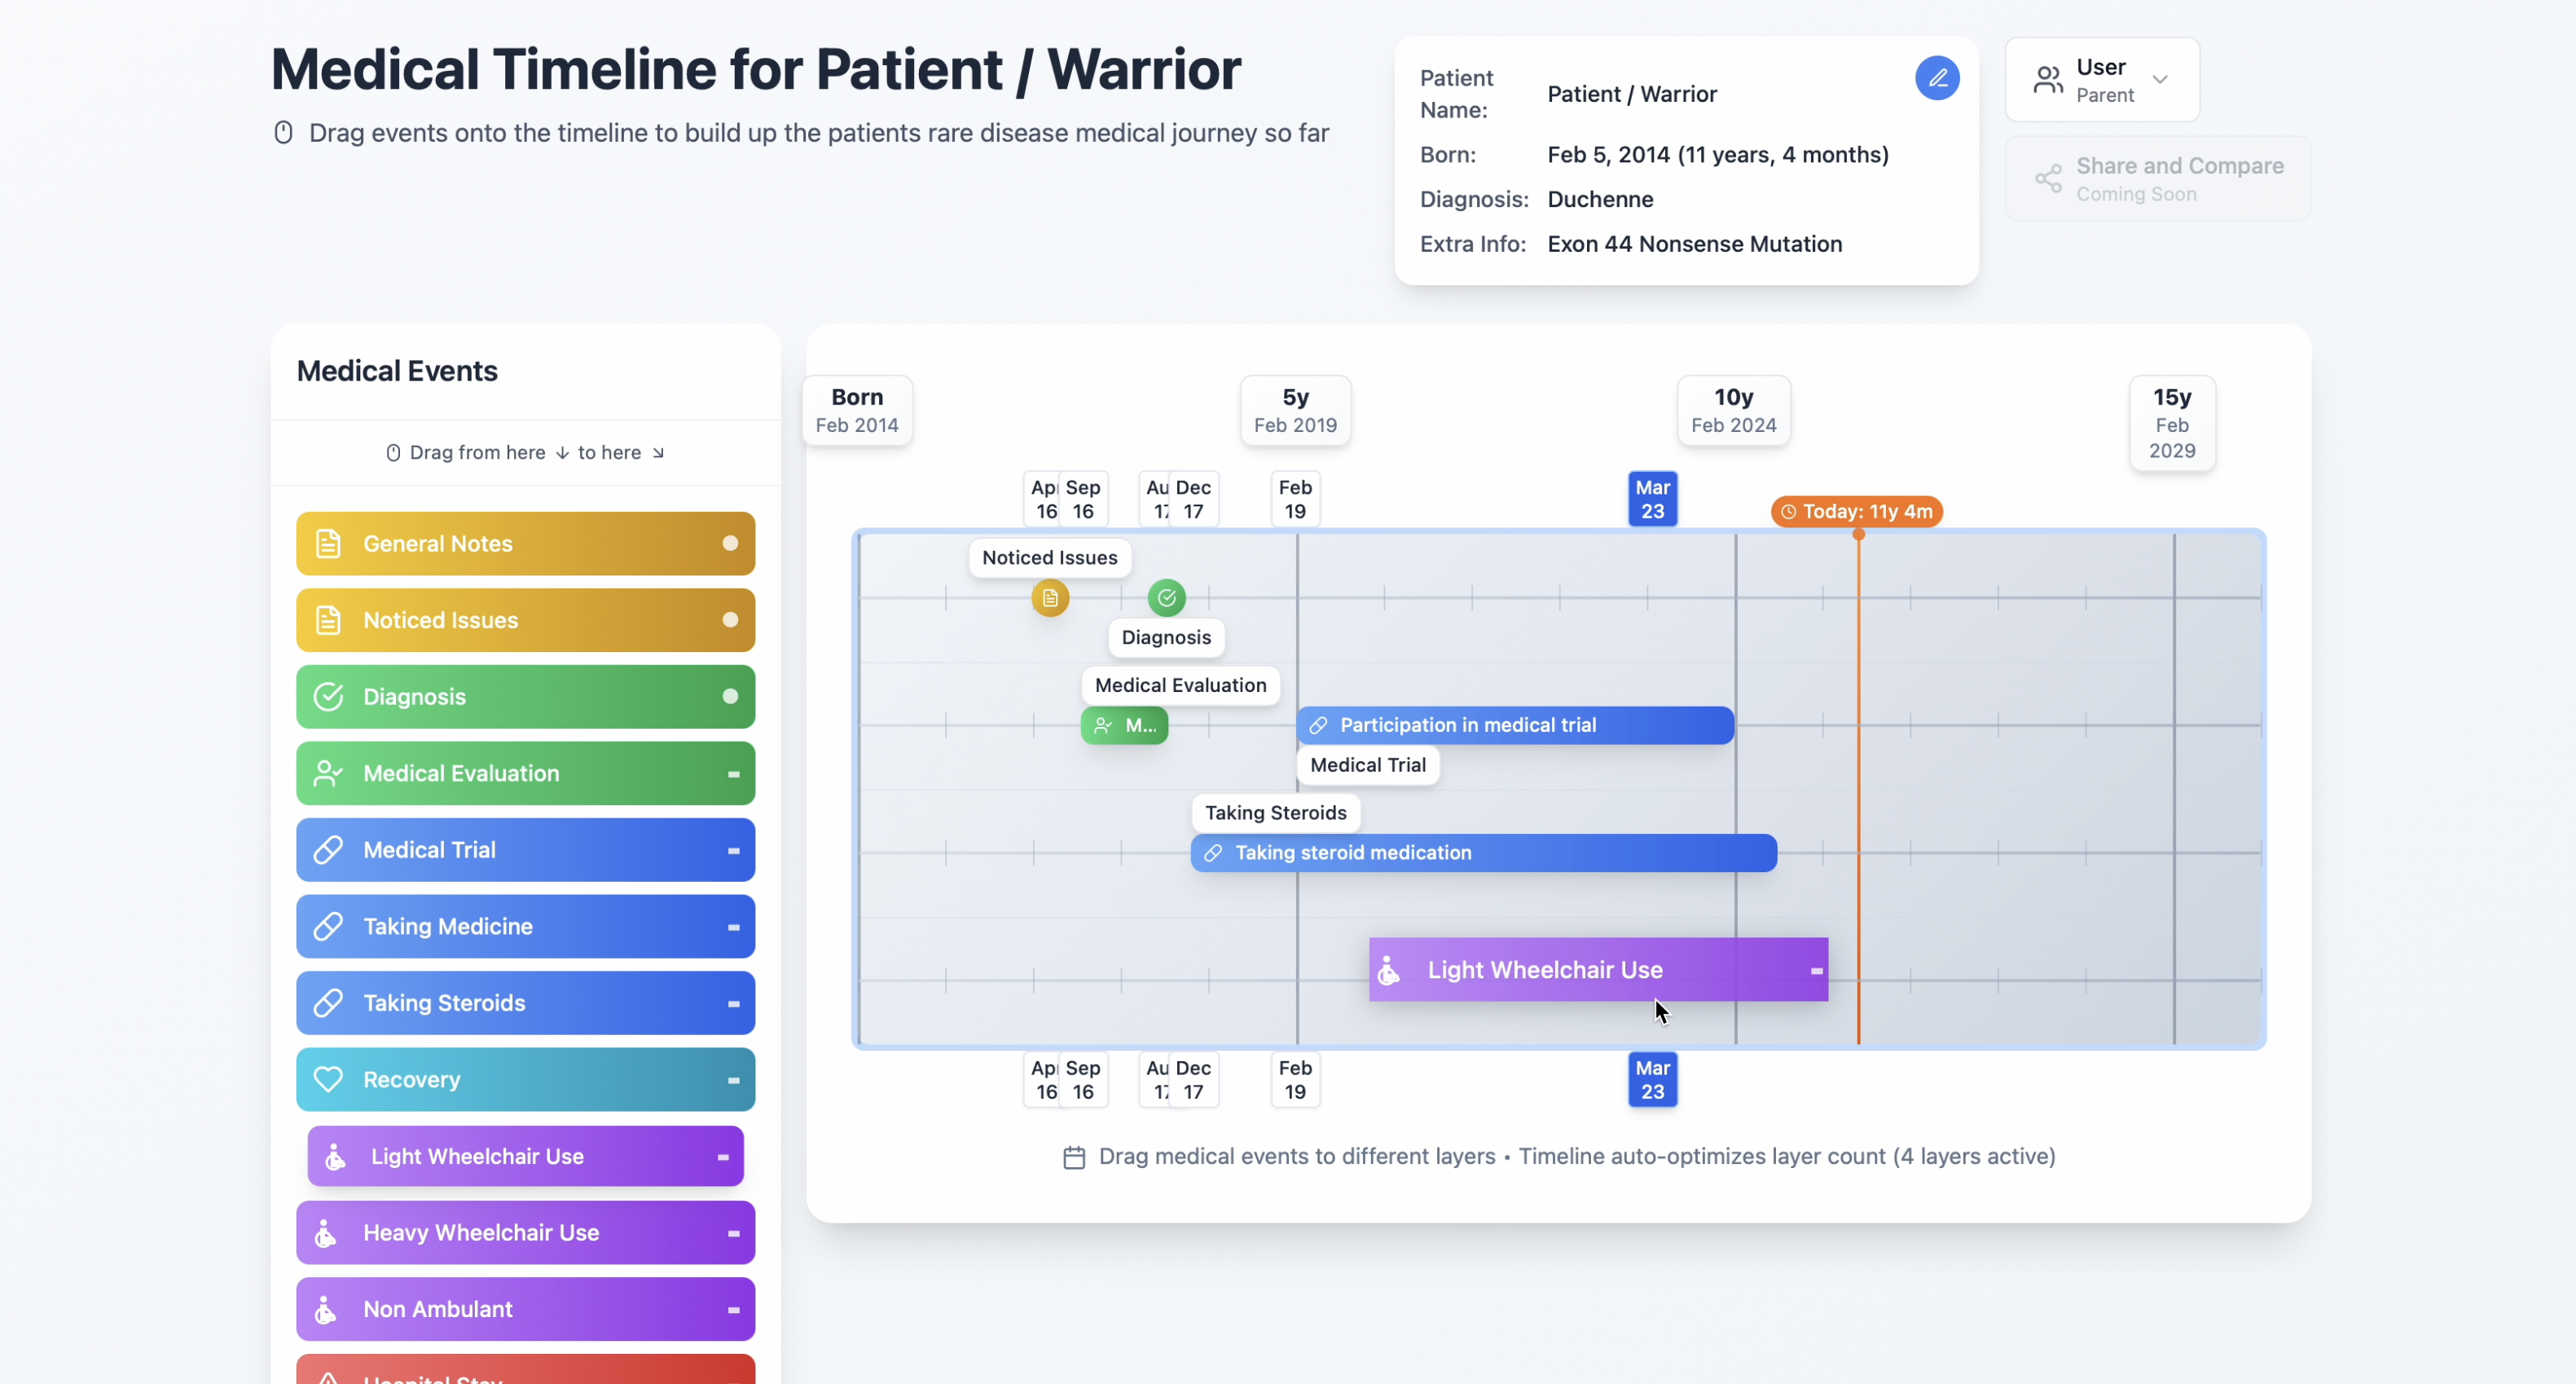Image resolution: width=2576 pixels, height=1384 pixels.
Task: Click the yellow Noticed Issues timeline marker icon
Action: [x=1049, y=597]
